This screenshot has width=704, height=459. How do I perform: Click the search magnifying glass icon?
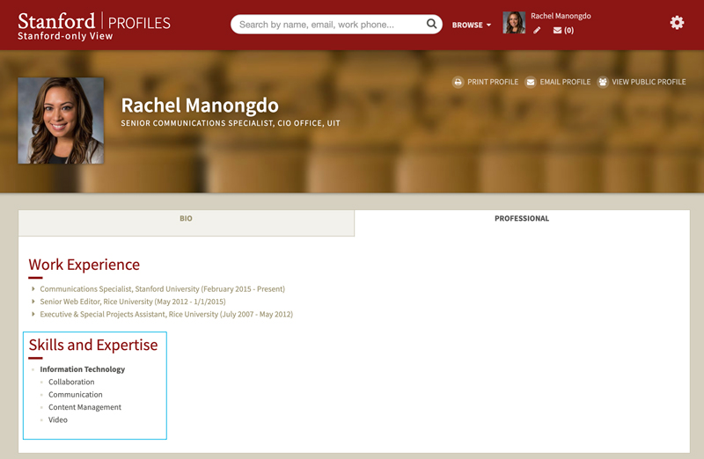432,25
